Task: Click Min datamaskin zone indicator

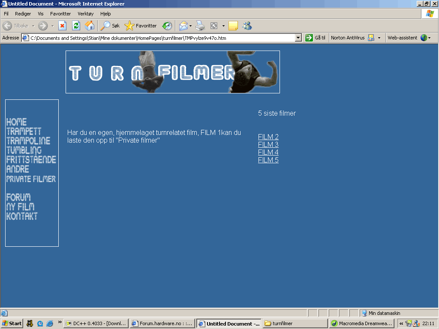Action: pyautogui.click(x=381, y=313)
